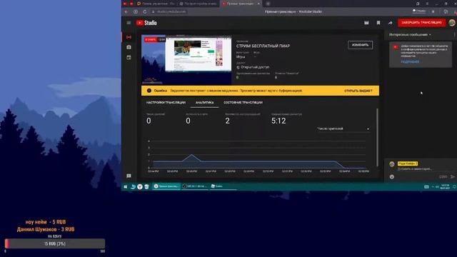The image size is (457, 257).
Task: Switch to АНАЛИТИКА tab
Action: [x=205, y=103]
